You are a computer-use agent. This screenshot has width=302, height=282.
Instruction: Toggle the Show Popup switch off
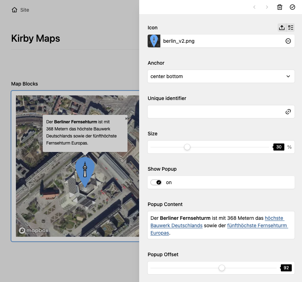click(156, 182)
